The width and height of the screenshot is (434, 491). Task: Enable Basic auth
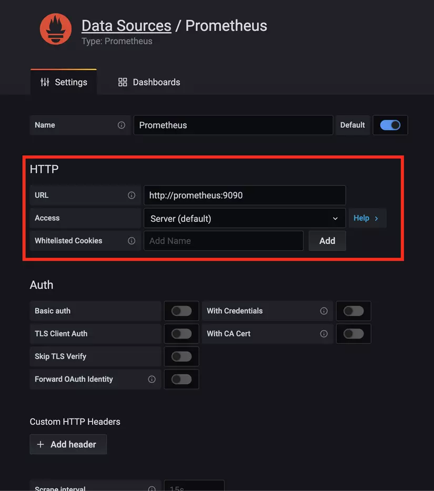click(x=181, y=311)
